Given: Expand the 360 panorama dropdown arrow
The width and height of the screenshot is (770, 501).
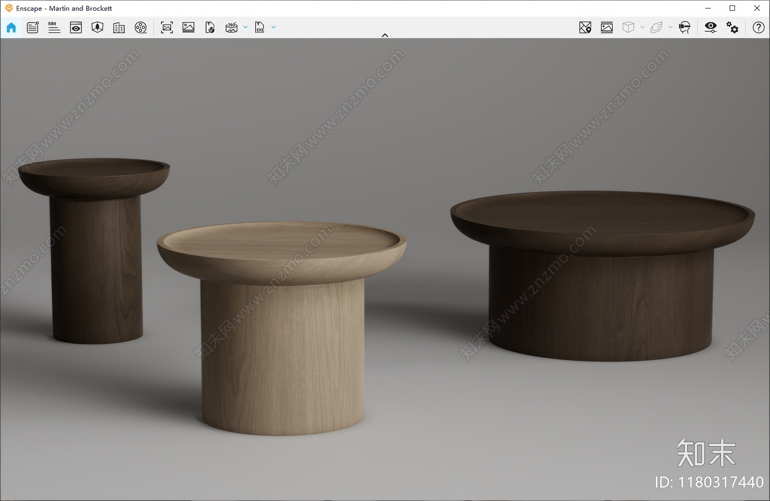Looking at the screenshot, I should [x=245, y=27].
